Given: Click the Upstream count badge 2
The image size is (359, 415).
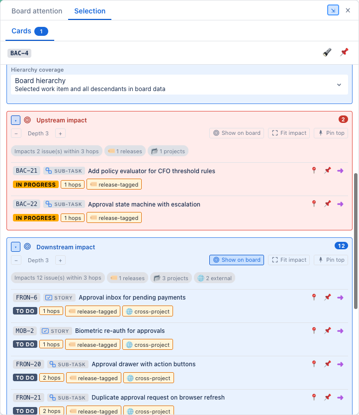Looking at the screenshot, I should tap(343, 119).
